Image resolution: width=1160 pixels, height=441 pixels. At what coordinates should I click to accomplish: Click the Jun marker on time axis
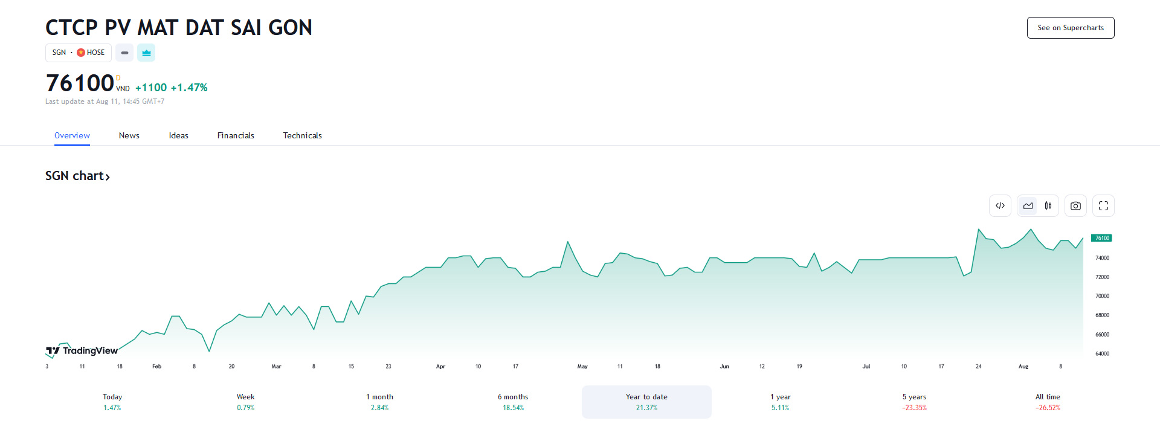[x=724, y=367]
